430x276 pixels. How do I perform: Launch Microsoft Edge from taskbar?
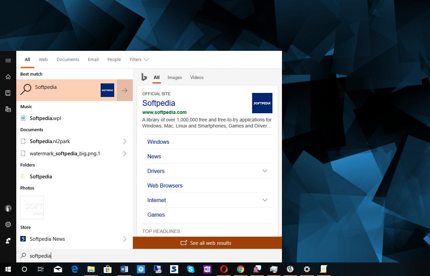click(75, 269)
